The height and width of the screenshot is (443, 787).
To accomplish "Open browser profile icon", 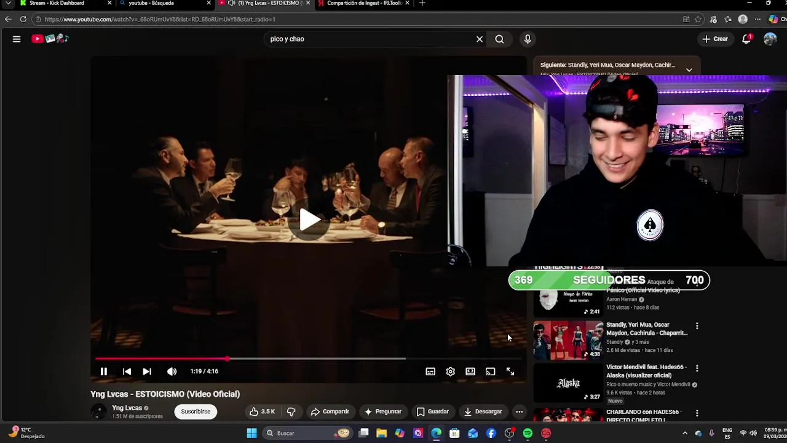I will point(743,19).
